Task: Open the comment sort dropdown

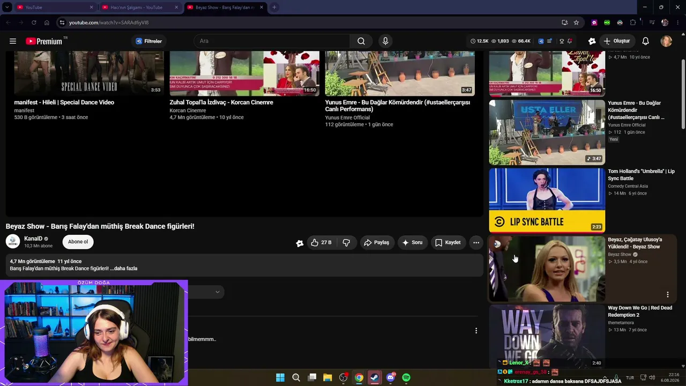Action: pos(217,292)
